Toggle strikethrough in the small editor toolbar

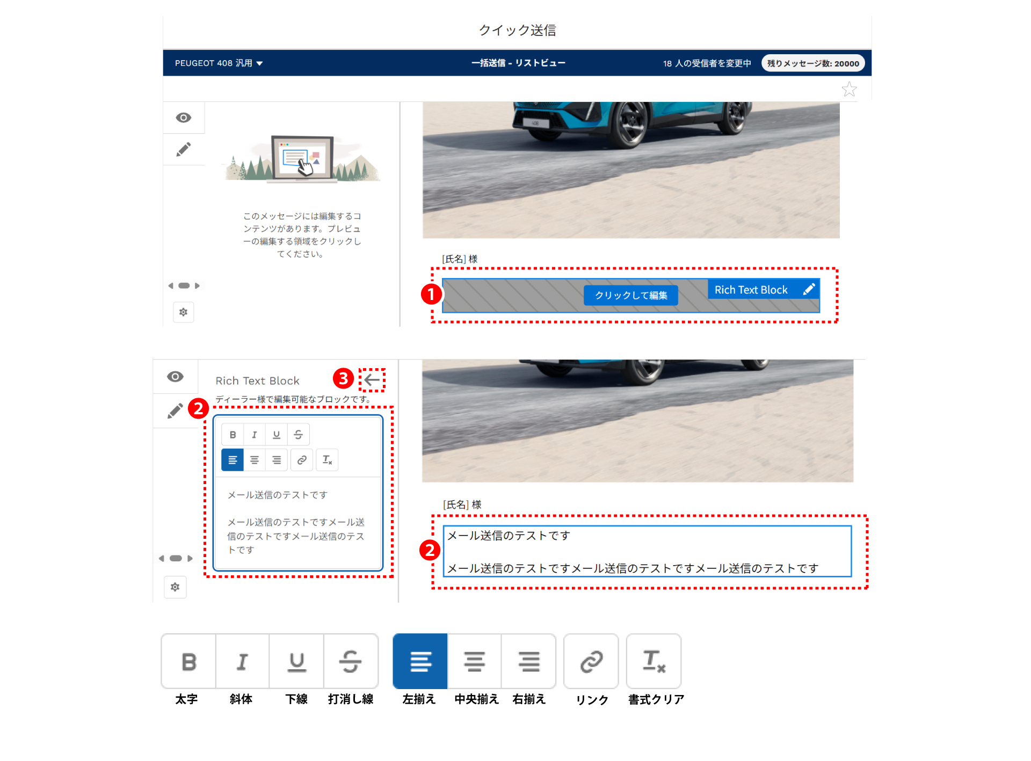299,435
